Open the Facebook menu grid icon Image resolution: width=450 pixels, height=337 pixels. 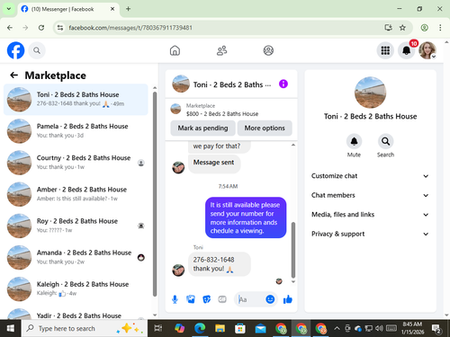(385, 50)
